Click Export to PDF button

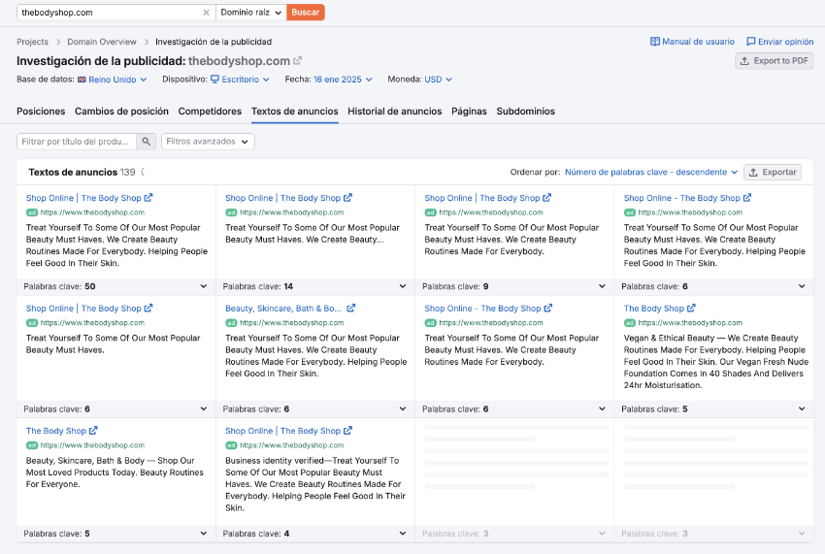(774, 61)
